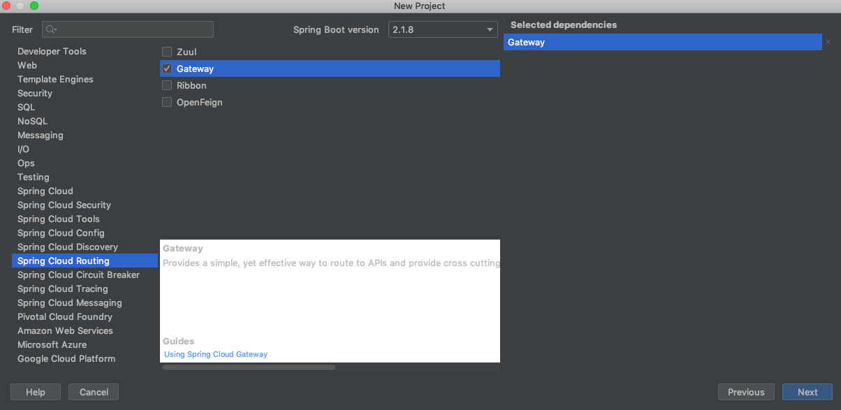Screen dimensions: 841x410
Task: Click the search icon in Filter field
Action: 51,29
